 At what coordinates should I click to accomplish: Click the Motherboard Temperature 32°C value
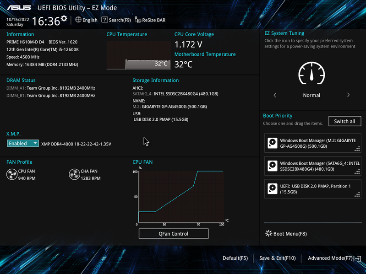[x=184, y=64]
